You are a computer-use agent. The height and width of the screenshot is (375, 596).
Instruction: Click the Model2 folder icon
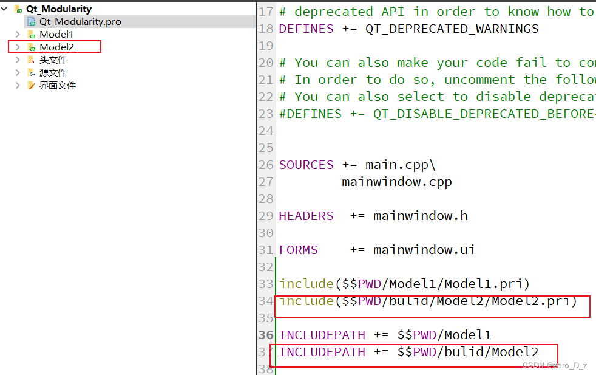[31, 47]
